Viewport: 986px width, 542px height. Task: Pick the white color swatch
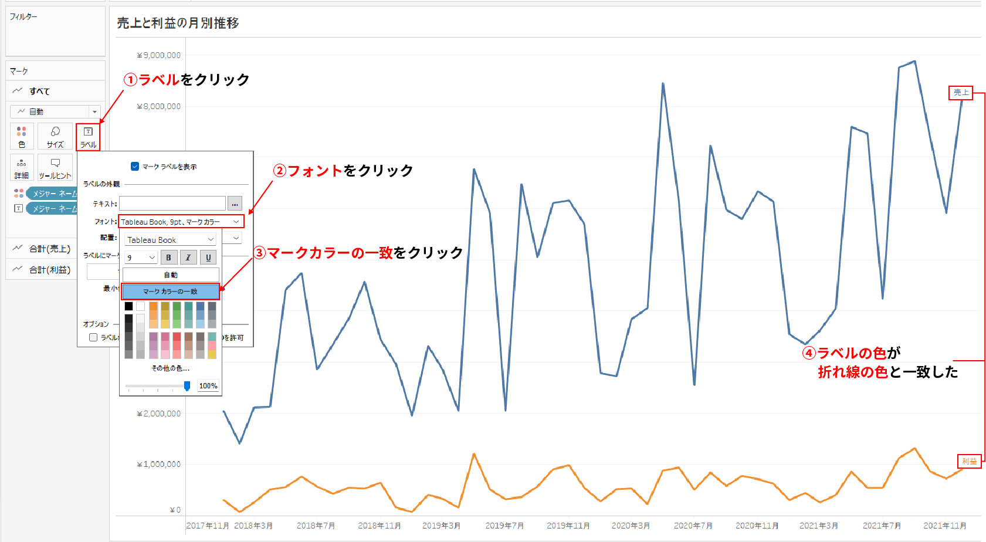(140, 306)
